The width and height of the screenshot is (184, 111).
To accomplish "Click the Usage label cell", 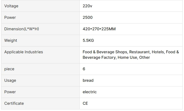I will [10, 80].
